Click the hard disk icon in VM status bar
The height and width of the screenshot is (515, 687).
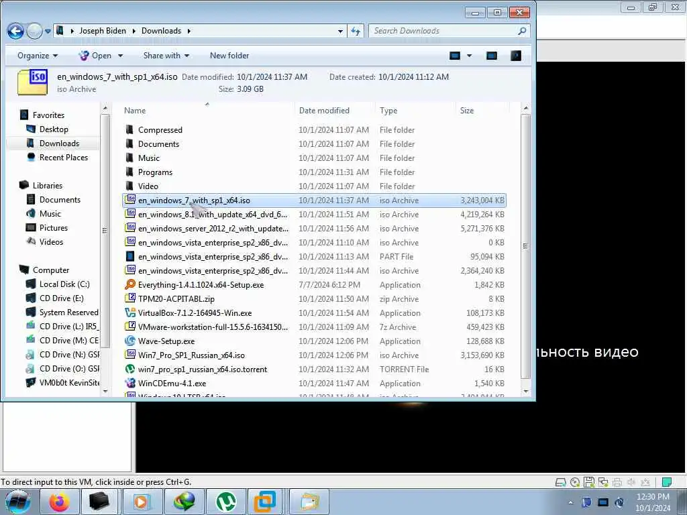point(560,483)
